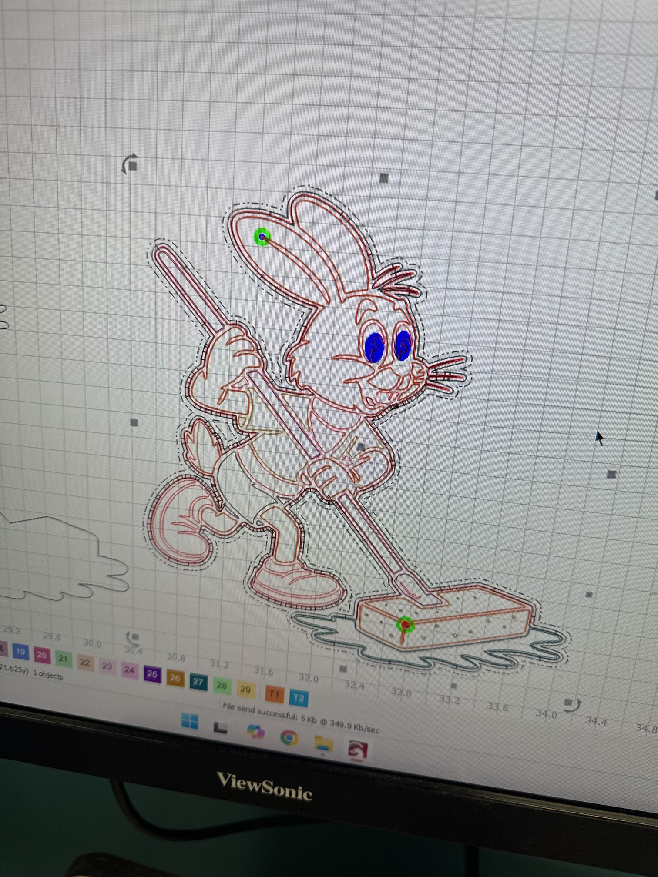This screenshot has height=877, width=658.
Task: Open the Windows Start menu
Action: coord(190,722)
